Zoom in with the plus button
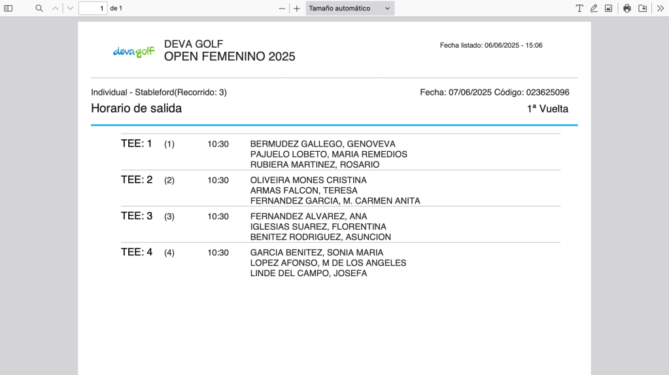This screenshot has height=375, width=669. [297, 9]
